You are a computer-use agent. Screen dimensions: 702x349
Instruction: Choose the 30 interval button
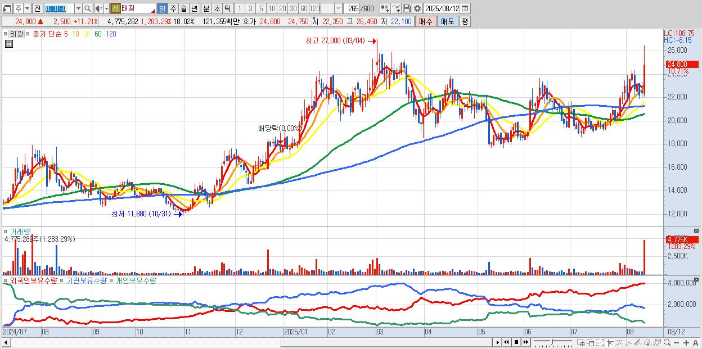pos(293,8)
